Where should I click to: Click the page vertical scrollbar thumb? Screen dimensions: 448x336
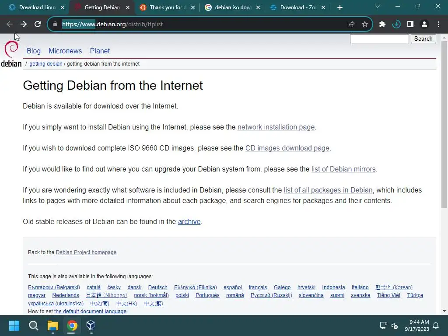(x=444, y=125)
